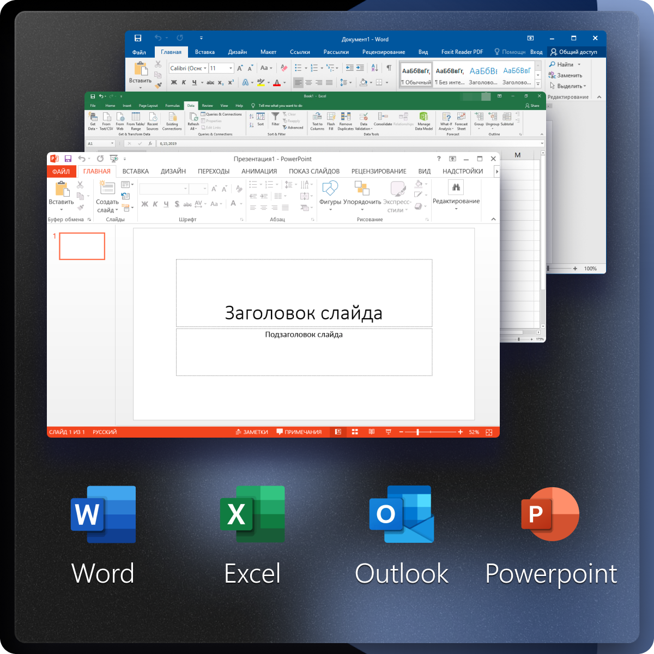Screen dimensions: 654x654
Task: Open the Выделить dropdown in Word
Action: 567,86
